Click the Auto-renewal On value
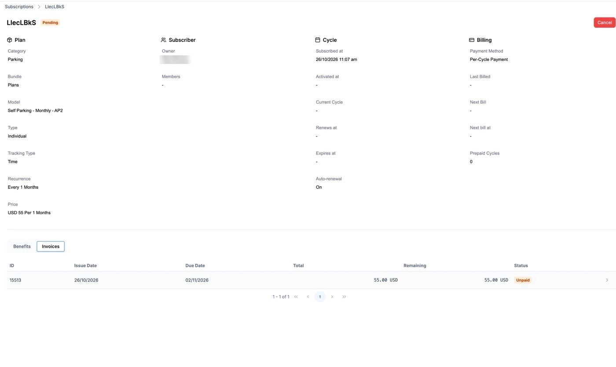Viewport: 616px width, 367px height. [319, 187]
